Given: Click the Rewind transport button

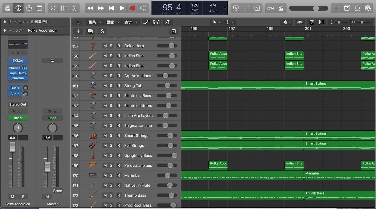Looking at the screenshot, I should 90,8.
